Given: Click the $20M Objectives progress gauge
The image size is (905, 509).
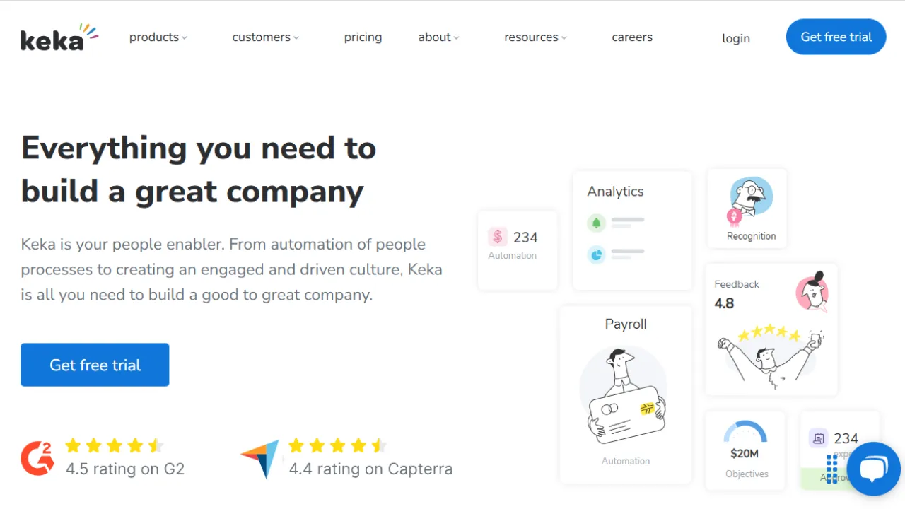Looking at the screenshot, I should tap(745, 433).
